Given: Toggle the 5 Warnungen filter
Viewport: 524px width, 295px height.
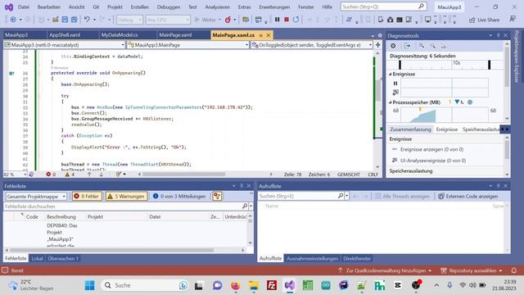Looking at the screenshot, I should click(x=126, y=197).
